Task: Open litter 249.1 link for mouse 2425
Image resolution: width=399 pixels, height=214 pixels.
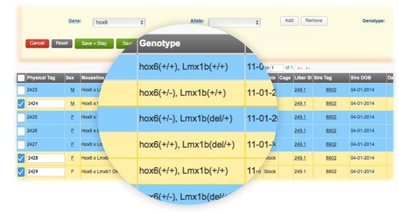Action: click(x=300, y=117)
